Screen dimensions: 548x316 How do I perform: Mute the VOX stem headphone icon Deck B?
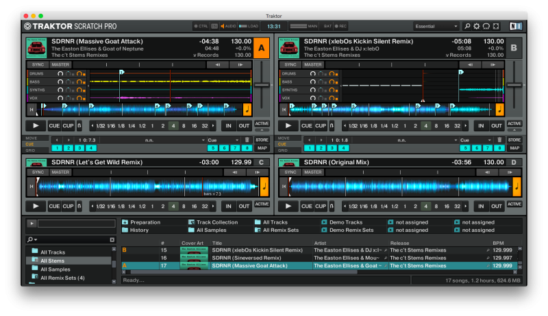tap(312, 98)
